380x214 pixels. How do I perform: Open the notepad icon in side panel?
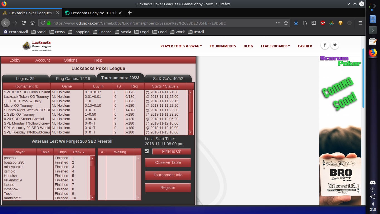point(372,41)
